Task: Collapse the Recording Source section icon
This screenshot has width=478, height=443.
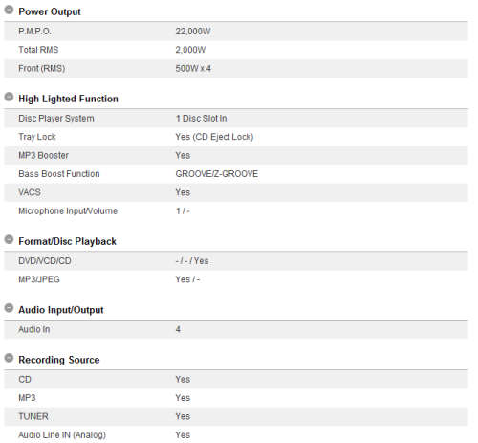Action: coord(9,358)
